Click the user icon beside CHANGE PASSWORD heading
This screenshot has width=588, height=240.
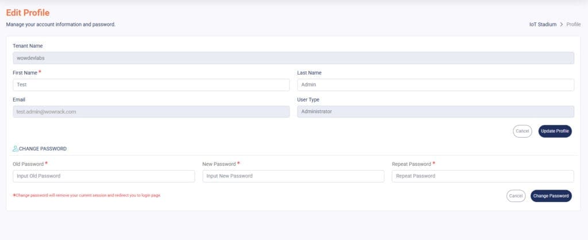tap(16, 149)
